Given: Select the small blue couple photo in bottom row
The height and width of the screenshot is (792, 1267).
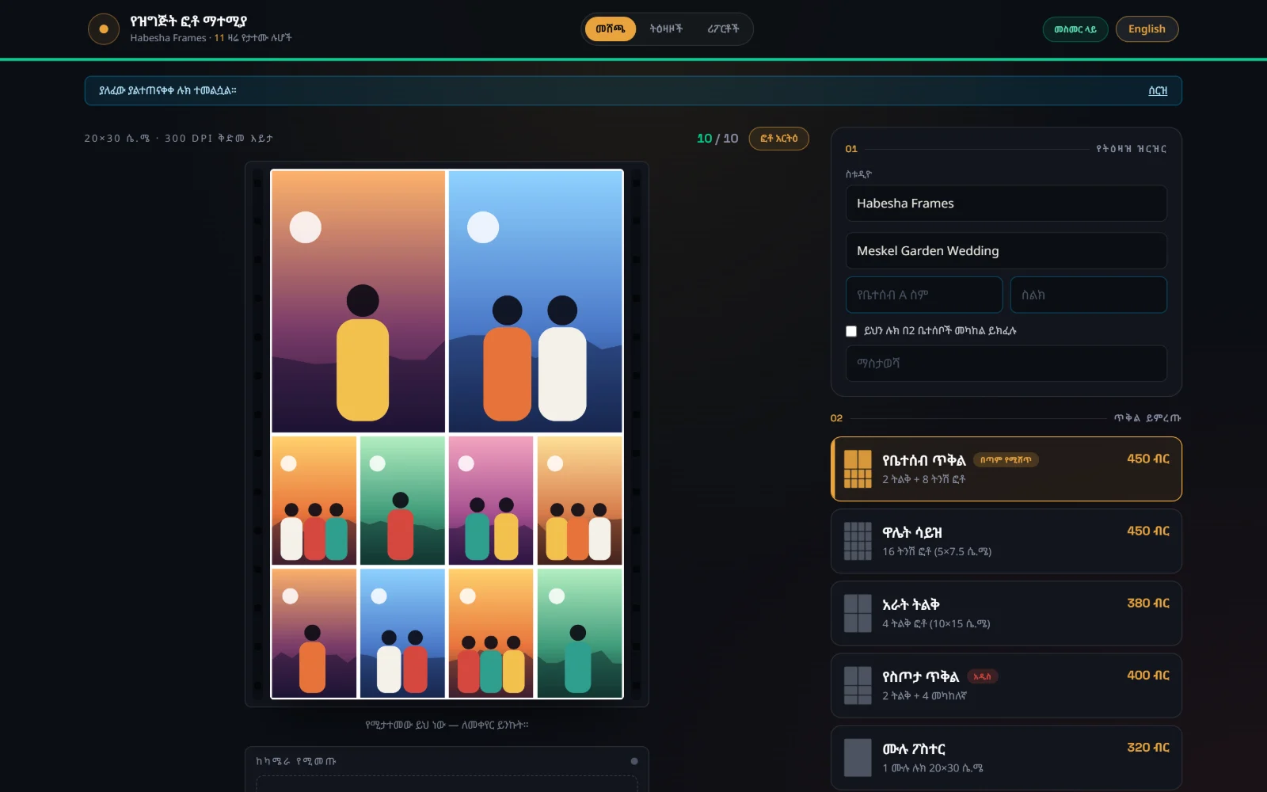Looking at the screenshot, I should coord(402,634).
